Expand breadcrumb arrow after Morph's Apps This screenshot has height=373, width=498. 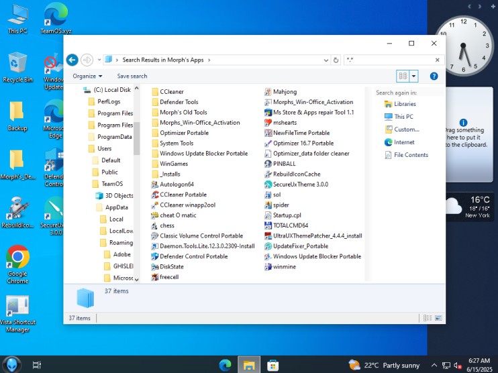[x=209, y=60]
